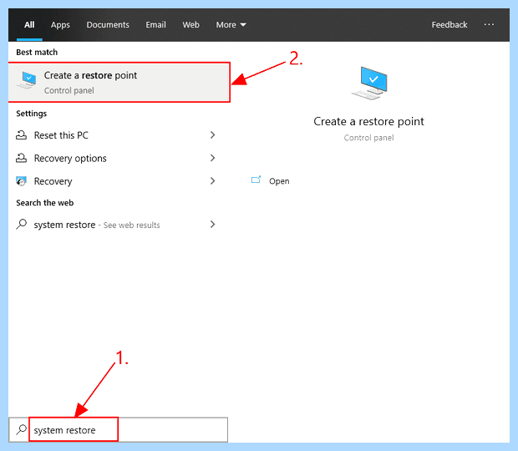Viewport: 518px width, 451px height.
Task: Click the web search magnifier icon
Action: click(22, 225)
